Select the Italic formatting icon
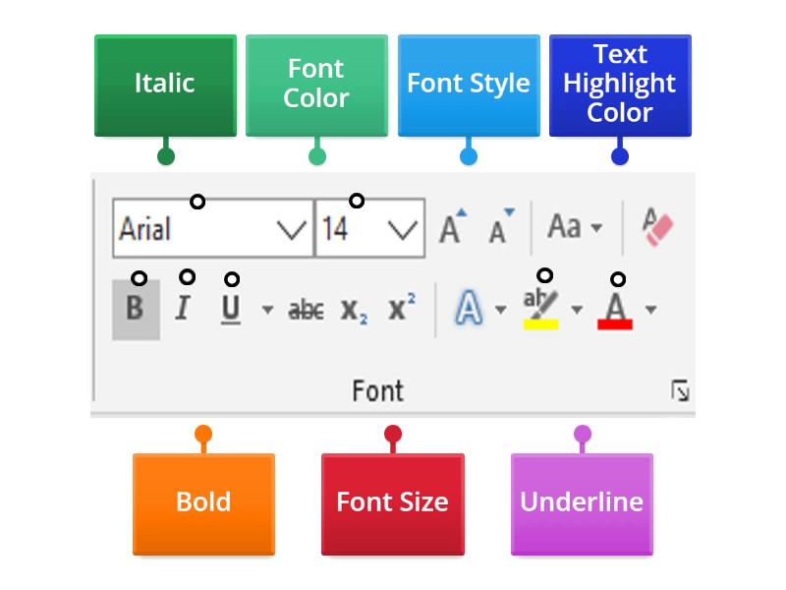The image size is (786, 590). [183, 307]
